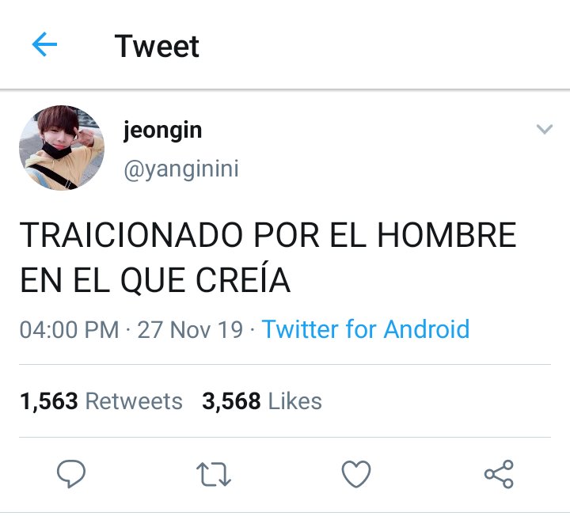Screen dimensions: 570x516
Task: Visit the @yanginini handle
Action: (181, 169)
